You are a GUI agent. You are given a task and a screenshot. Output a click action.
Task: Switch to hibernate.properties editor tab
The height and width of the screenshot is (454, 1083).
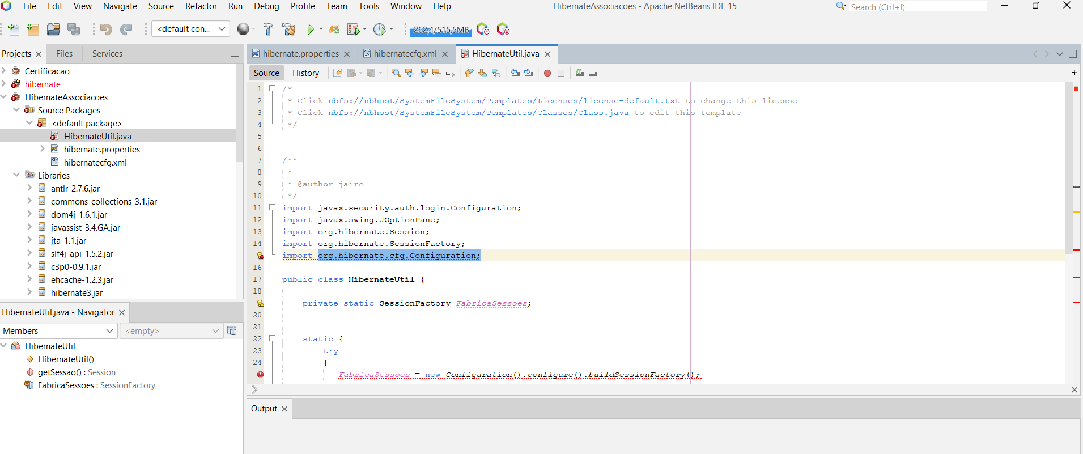point(300,54)
